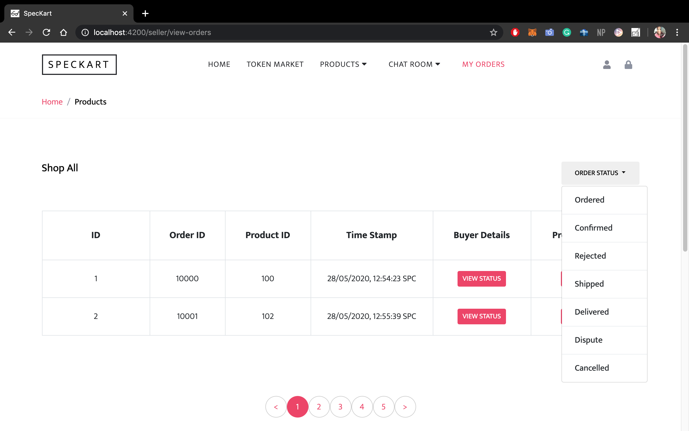The height and width of the screenshot is (431, 689).
Task: Expand the PRODUCTS nav dropdown
Action: click(x=343, y=64)
